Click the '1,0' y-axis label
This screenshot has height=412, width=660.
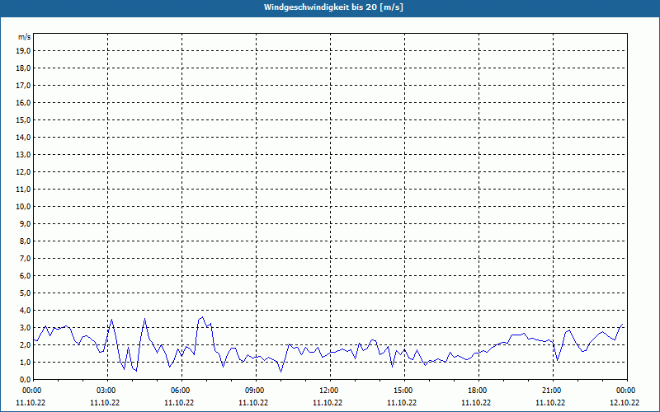26,363
